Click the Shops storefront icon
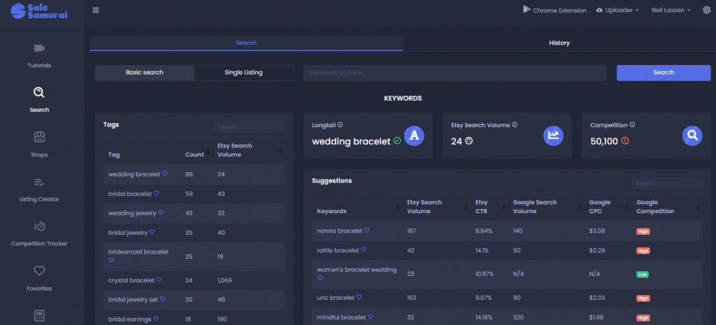The image size is (716, 325). pos(39,137)
